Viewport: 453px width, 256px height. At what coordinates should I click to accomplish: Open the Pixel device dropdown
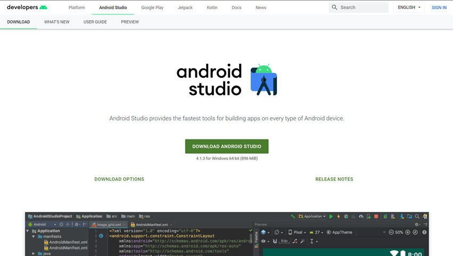pyautogui.click(x=297, y=232)
